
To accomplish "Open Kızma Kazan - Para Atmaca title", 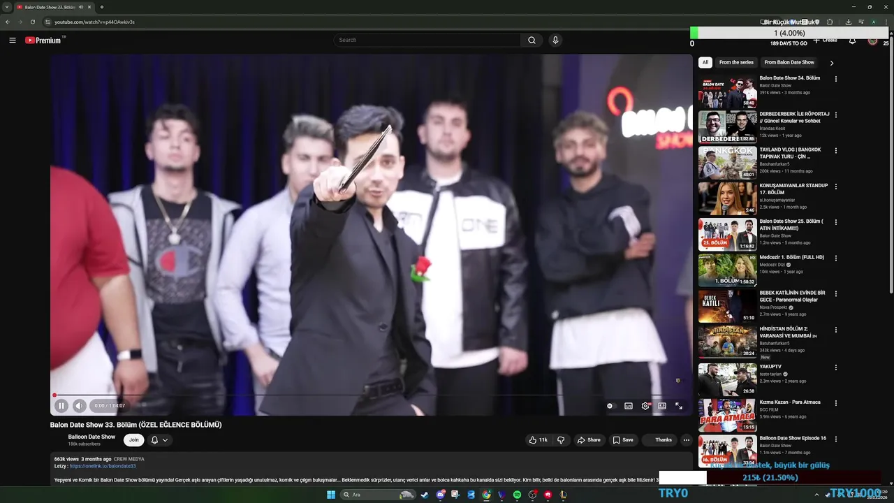I will pyautogui.click(x=790, y=402).
